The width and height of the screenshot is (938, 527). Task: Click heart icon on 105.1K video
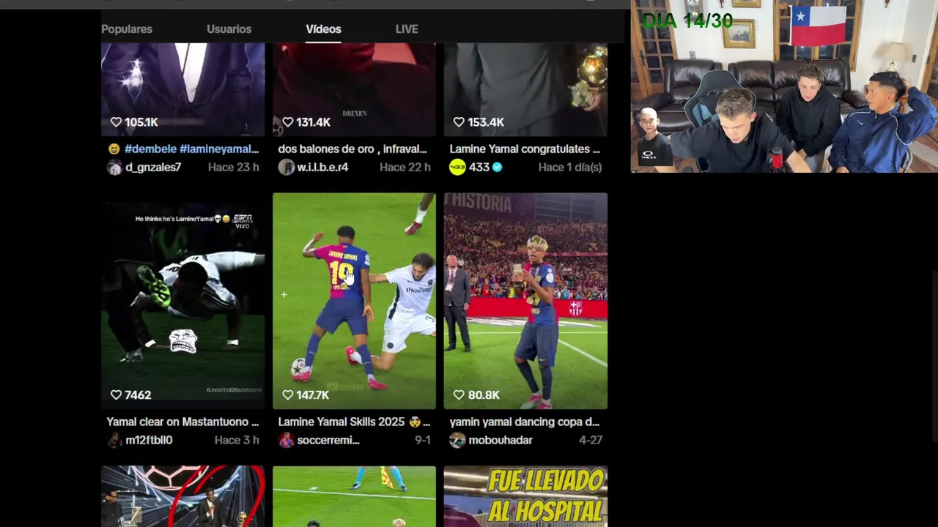pyautogui.click(x=116, y=122)
